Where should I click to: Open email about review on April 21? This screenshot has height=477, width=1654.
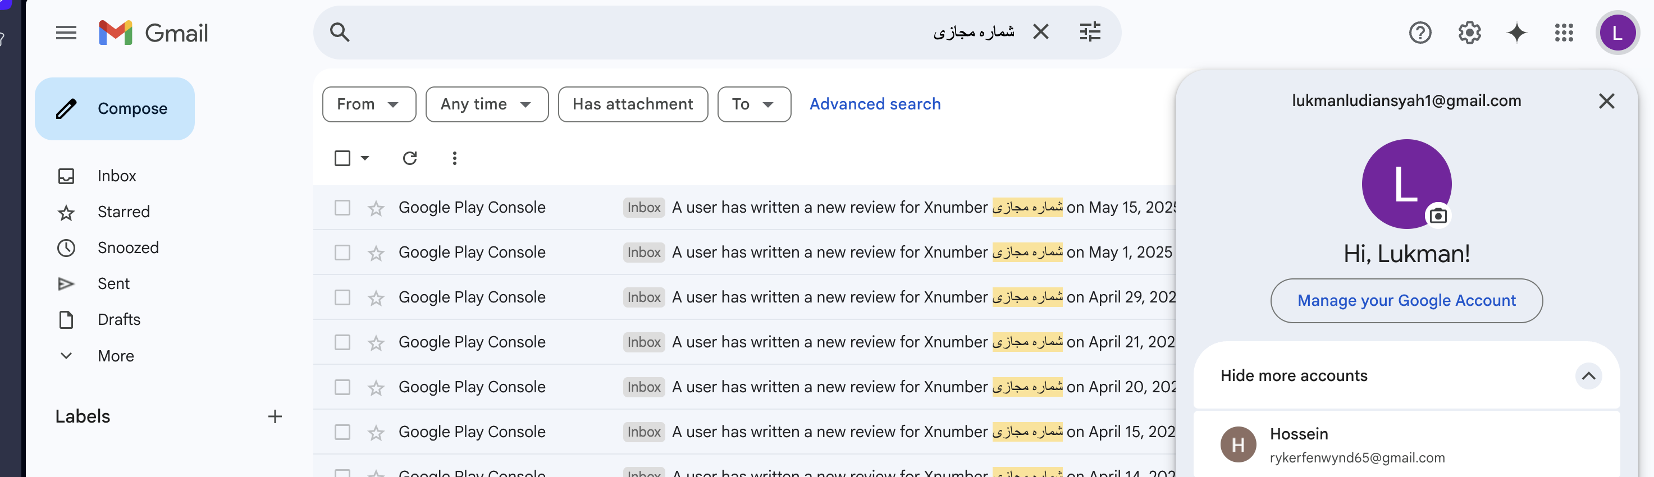tap(744, 342)
